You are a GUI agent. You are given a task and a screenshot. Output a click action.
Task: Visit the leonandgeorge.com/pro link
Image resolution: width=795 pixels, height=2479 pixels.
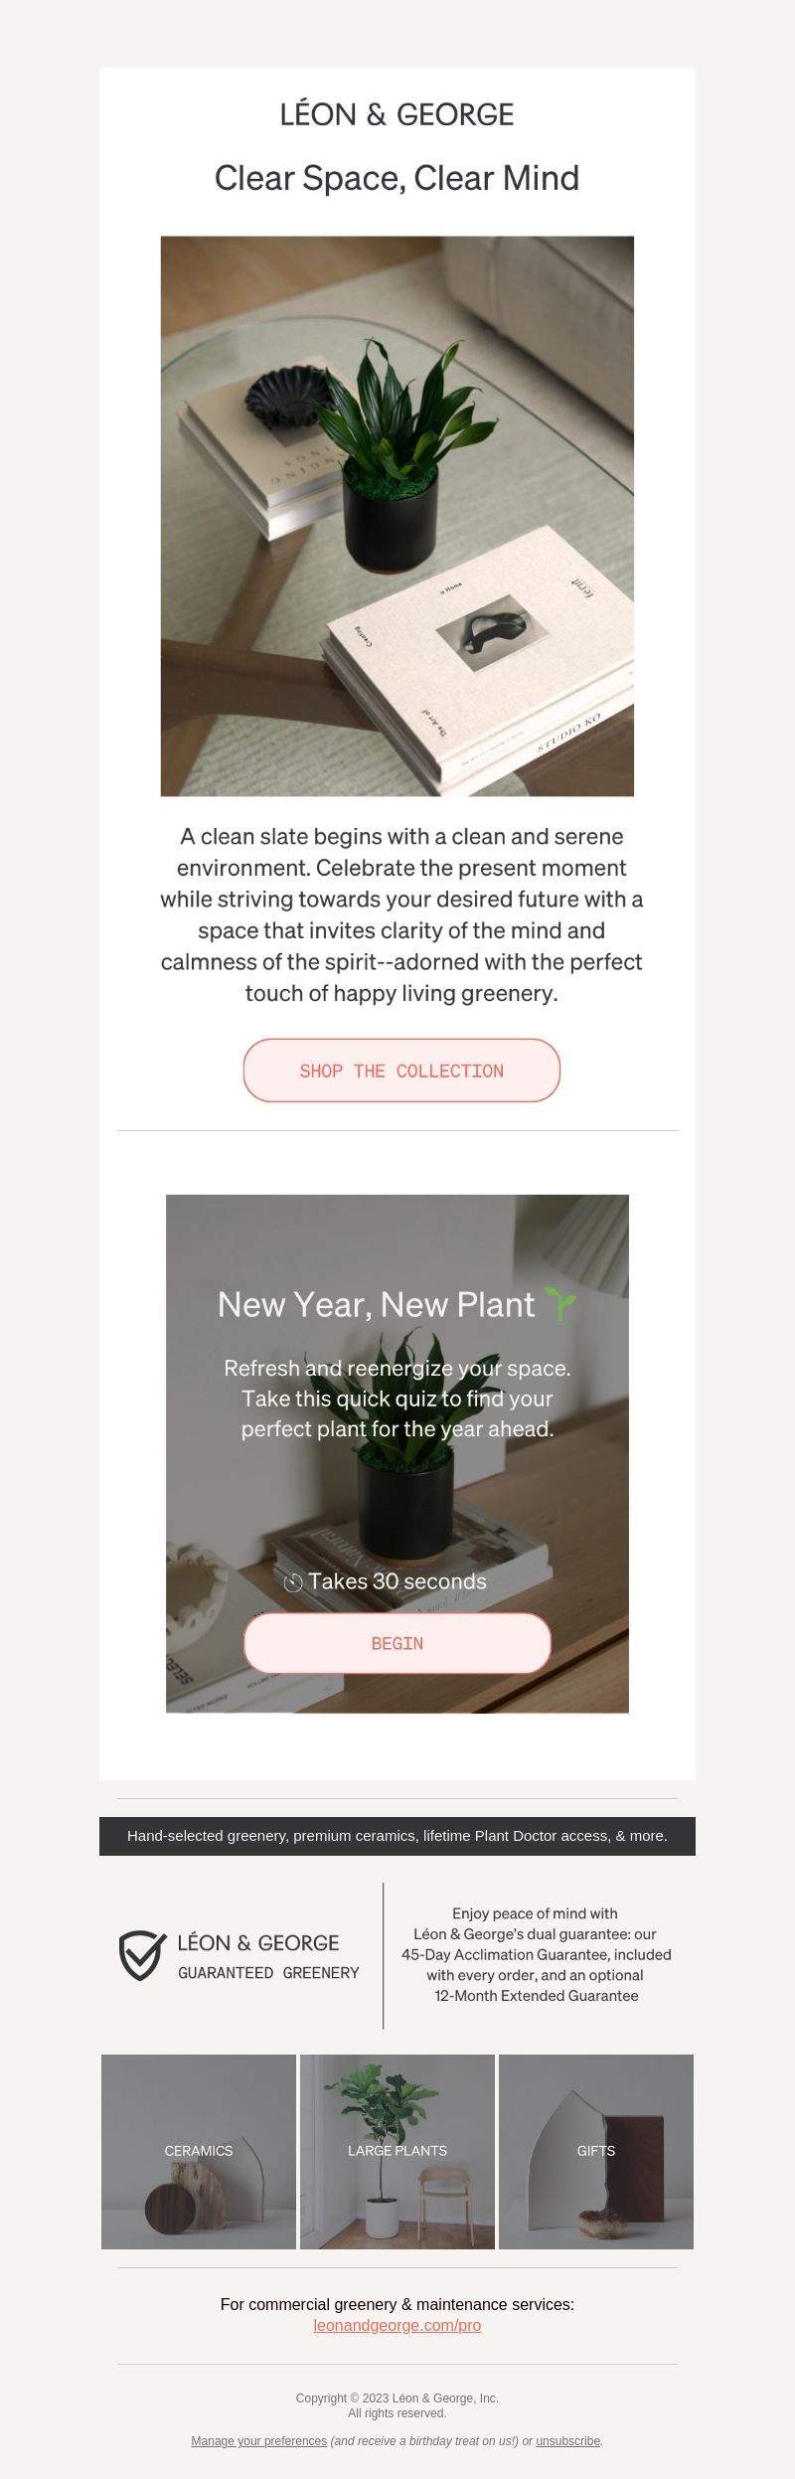(397, 2326)
